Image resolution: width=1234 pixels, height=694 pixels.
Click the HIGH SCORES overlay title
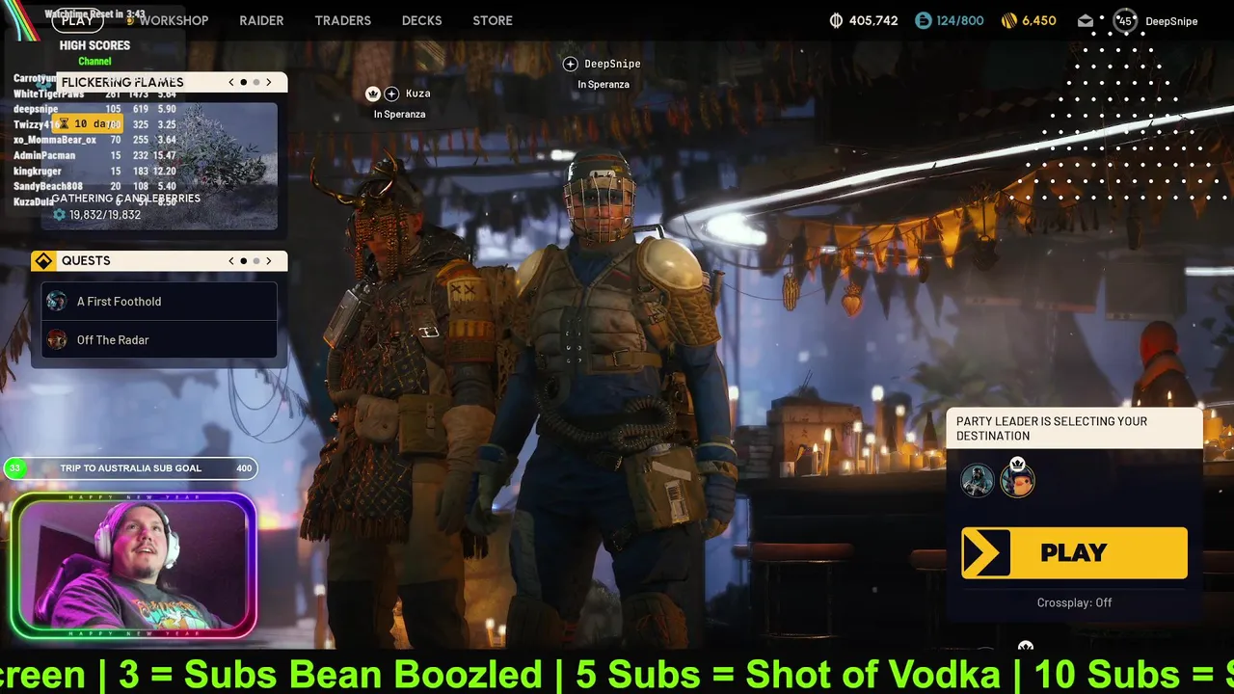(94, 45)
